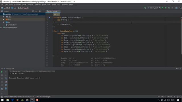Screen dimensions: 182x102
Task: Click the Make Project build icon
Action: tap(145, 8)
